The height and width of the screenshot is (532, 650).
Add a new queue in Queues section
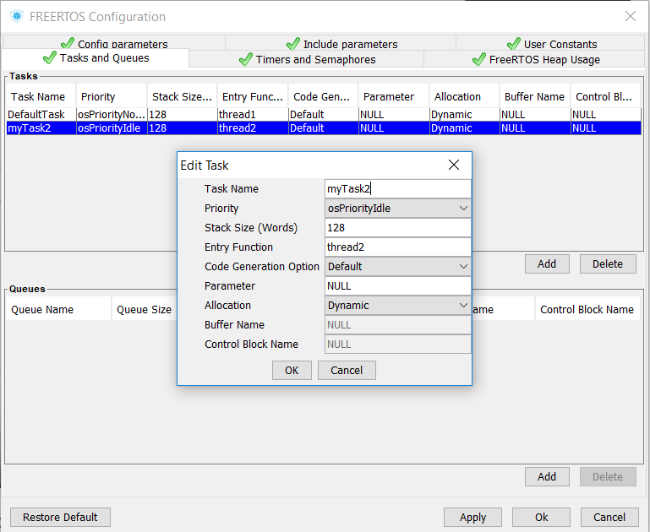tap(547, 477)
